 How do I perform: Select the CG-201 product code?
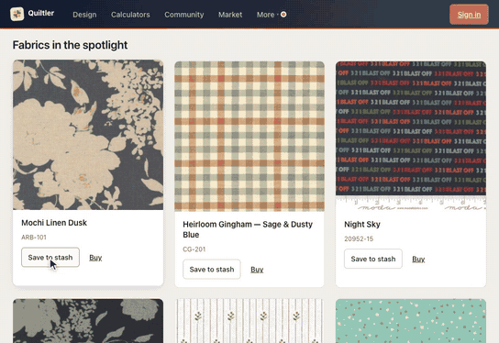coord(194,249)
